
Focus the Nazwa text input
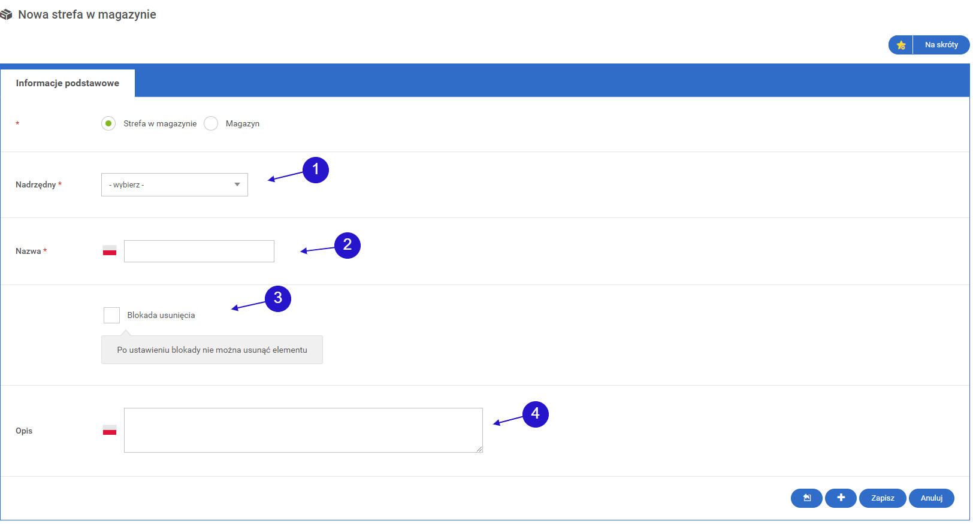199,252
